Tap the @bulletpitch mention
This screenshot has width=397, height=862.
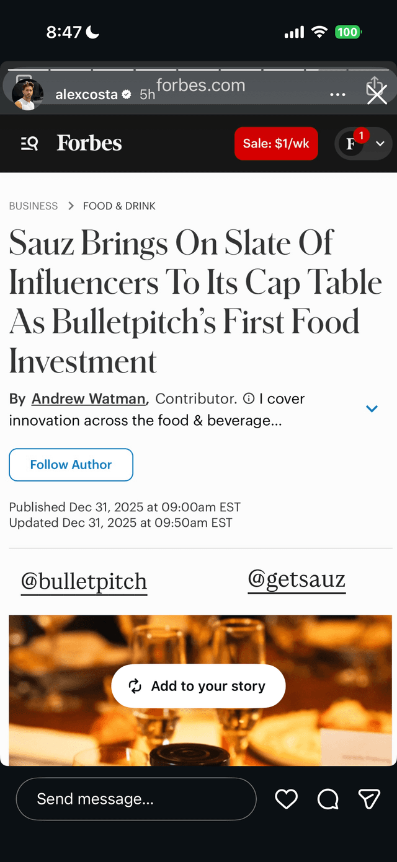coord(84,582)
